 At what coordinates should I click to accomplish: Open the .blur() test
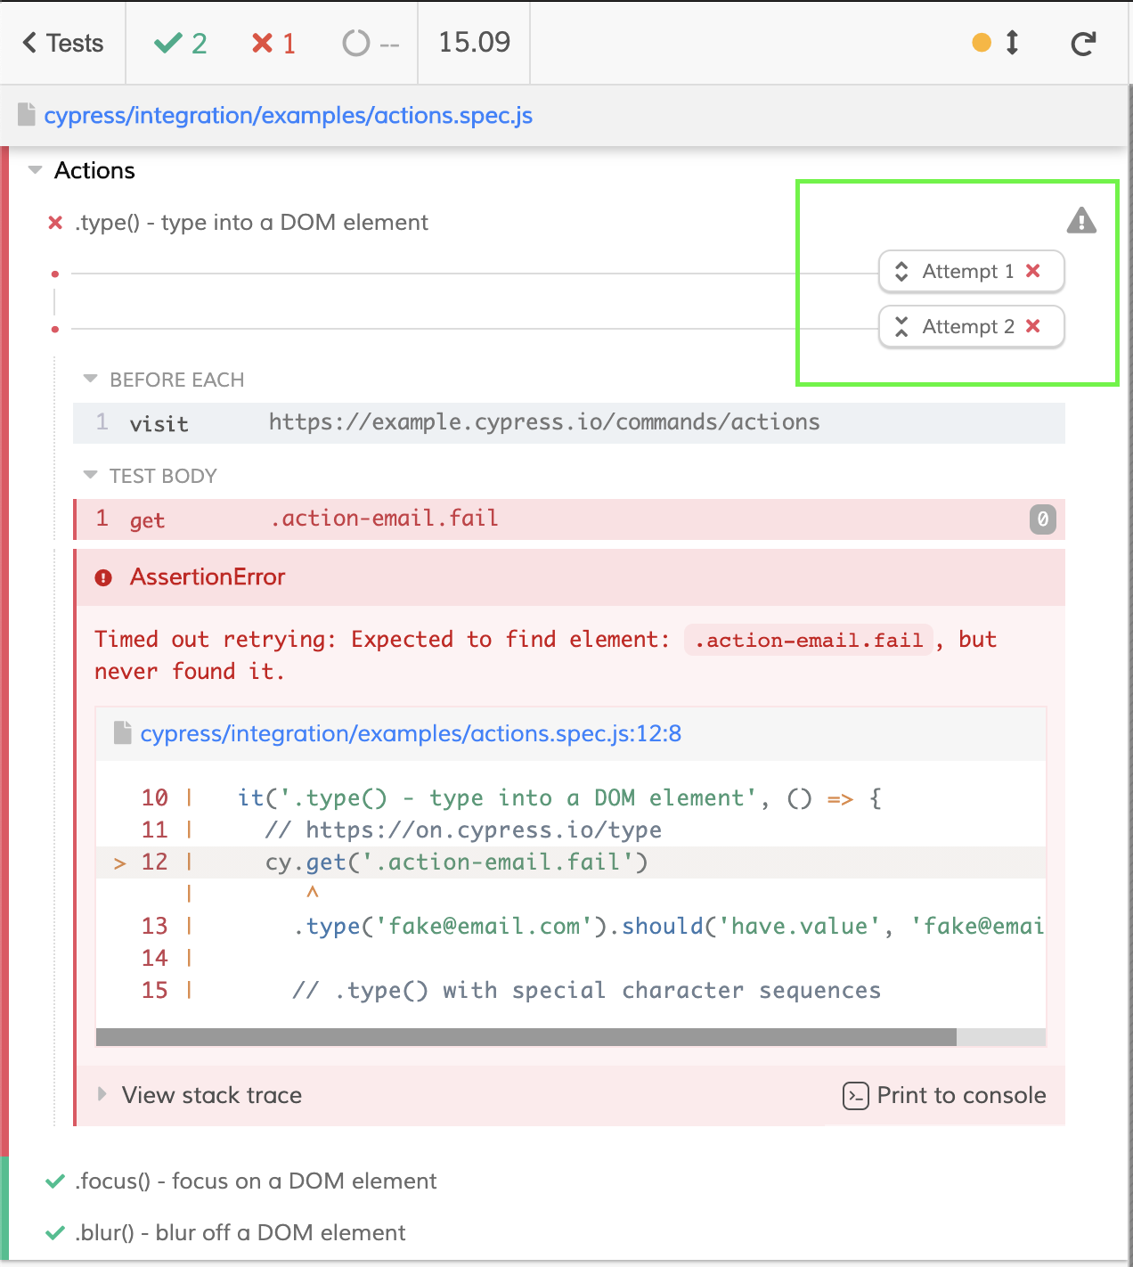point(240,1232)
